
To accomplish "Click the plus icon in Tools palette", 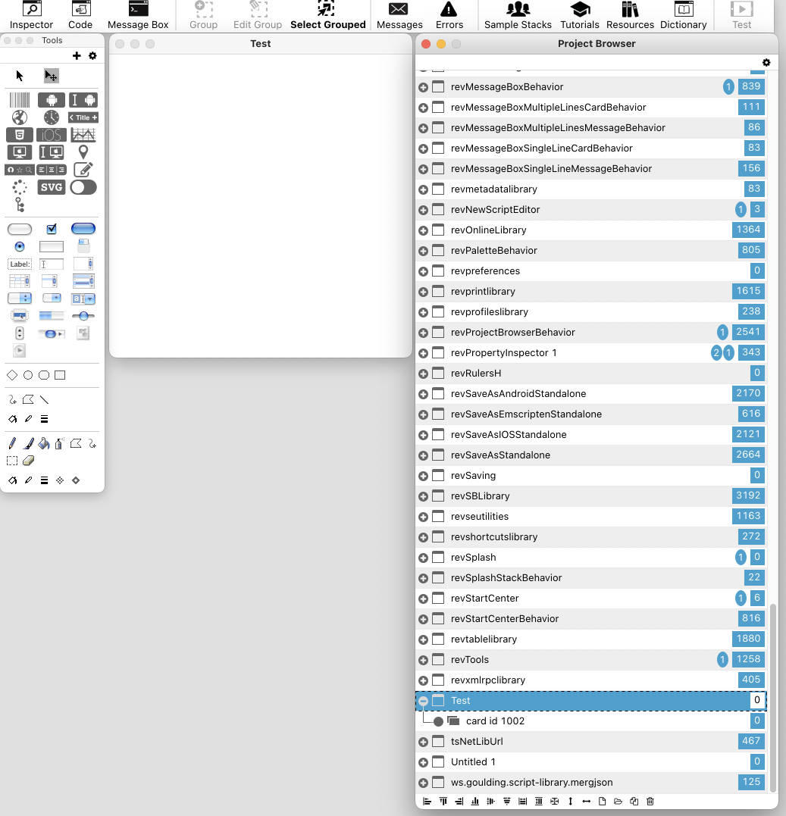I will (77, 55).
